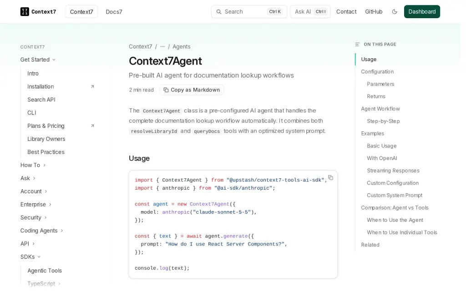Click the Context7 breadcrumb link
466x291 pixels.
tap(140, 47)
